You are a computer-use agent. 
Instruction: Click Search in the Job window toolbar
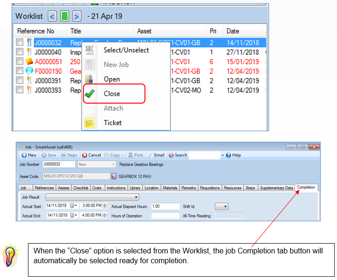pos(178,155)
